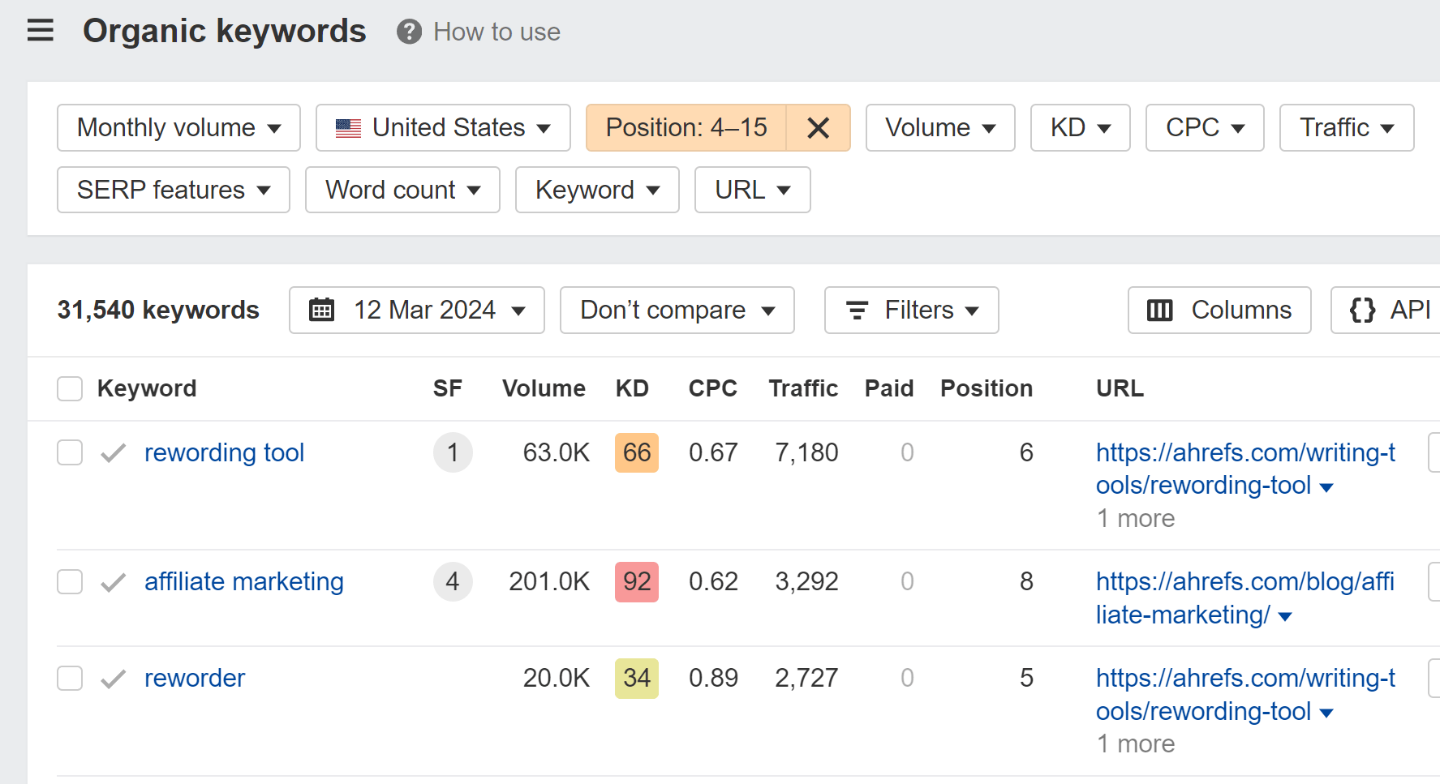Open the rewording tool keyword page

[225, 452]
